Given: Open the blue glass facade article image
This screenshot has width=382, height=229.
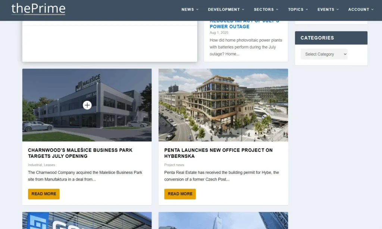Looking at the screenshot, I should [x=87, y=220].
